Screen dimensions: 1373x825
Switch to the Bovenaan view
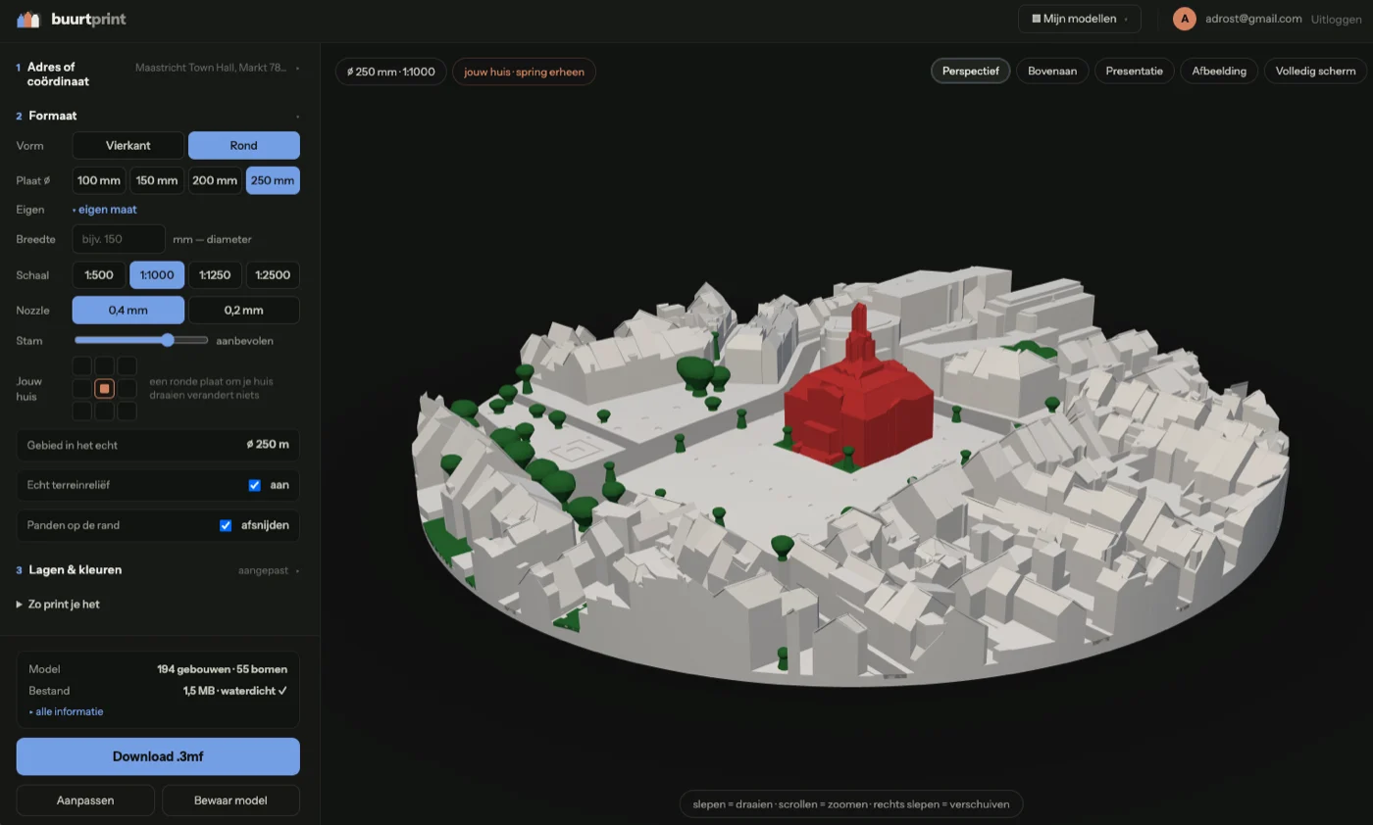point(1052,71)
